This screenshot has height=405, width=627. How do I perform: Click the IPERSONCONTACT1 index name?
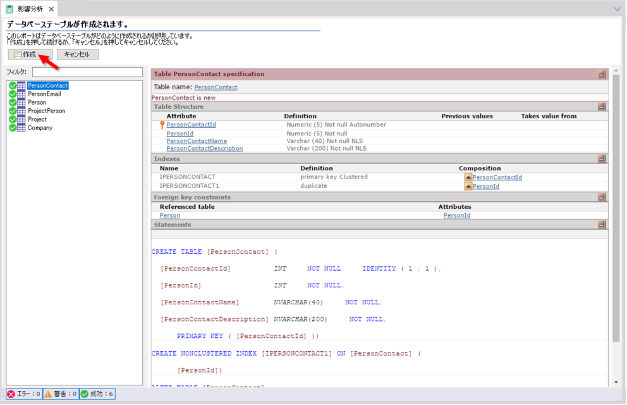(x=189, y=186)
